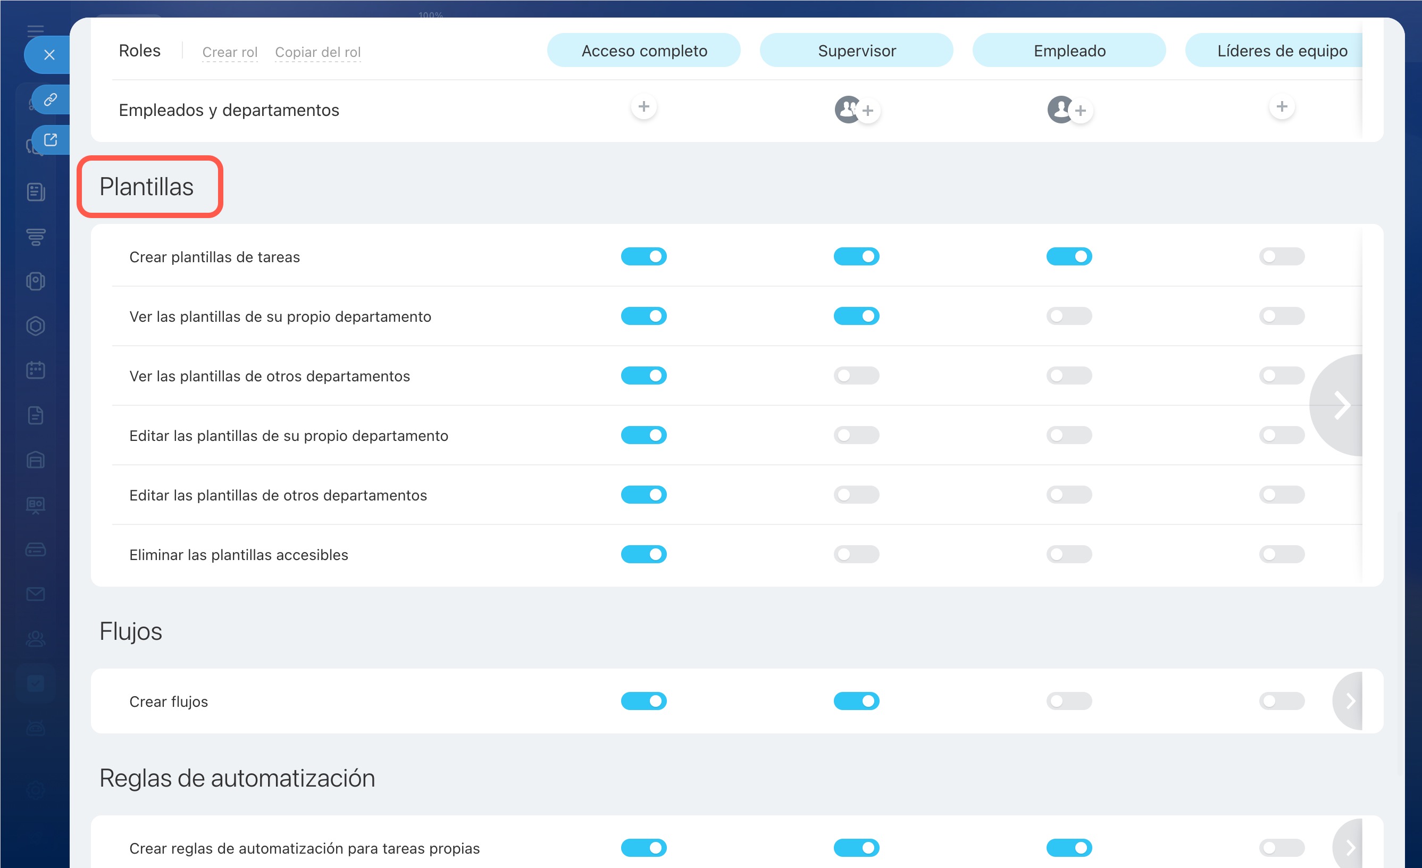Enable Ver plantillas de otros departamentos for Supervisor
Screen dimensions: 1422x868
[856, 375]
